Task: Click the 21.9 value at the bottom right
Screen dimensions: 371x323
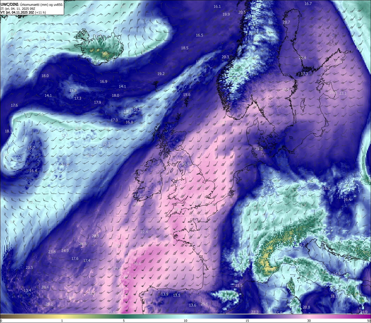Action: coord(364,312)
